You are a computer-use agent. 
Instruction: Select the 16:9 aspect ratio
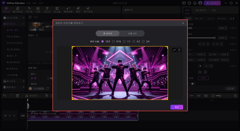click(103, 41)
